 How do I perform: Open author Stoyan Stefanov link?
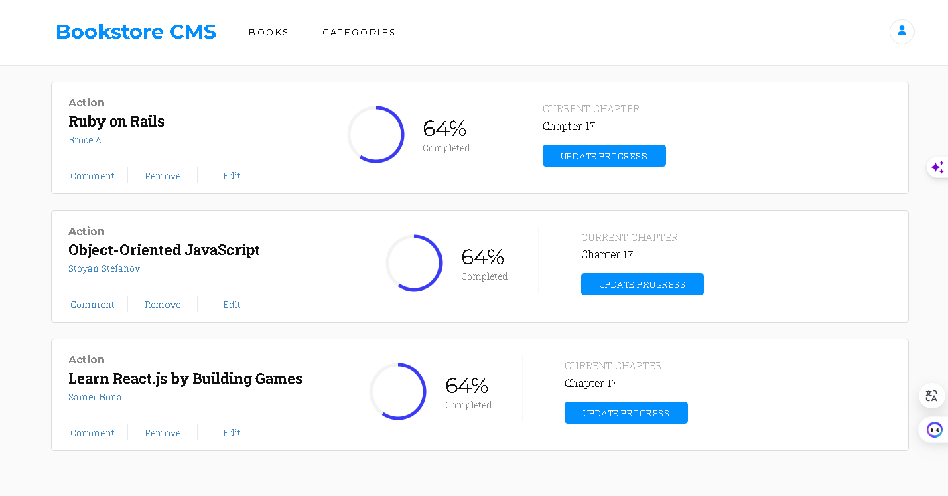104,268
